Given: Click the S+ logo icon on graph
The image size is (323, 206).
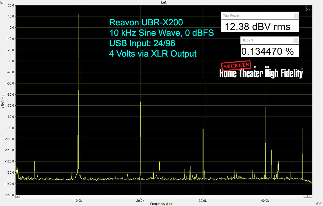Looking at the screenshot, I should point(308,9).
